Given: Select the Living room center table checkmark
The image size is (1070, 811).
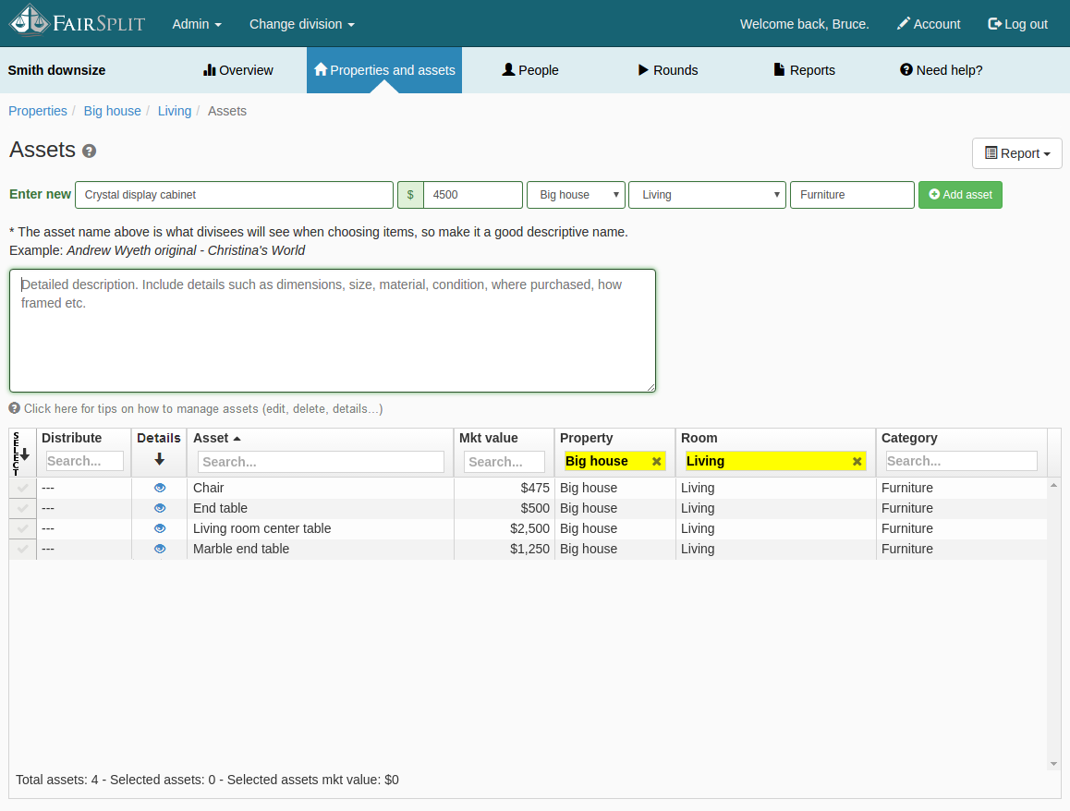Looking at the screenshot, I should coord(22,528).
